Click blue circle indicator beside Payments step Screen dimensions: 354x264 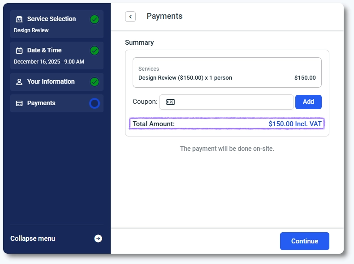pos(94,103)
